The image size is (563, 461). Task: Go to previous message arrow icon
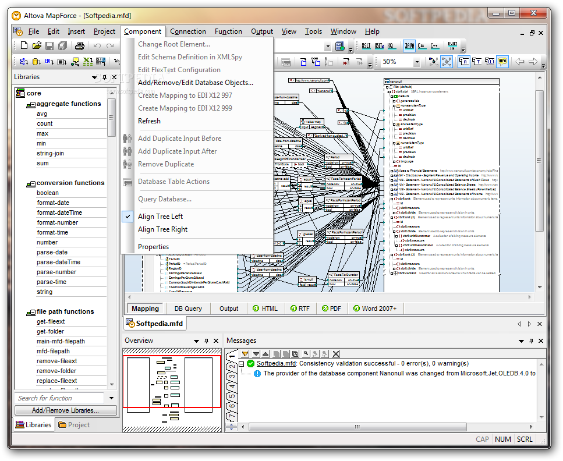click(x=265, y=354)
